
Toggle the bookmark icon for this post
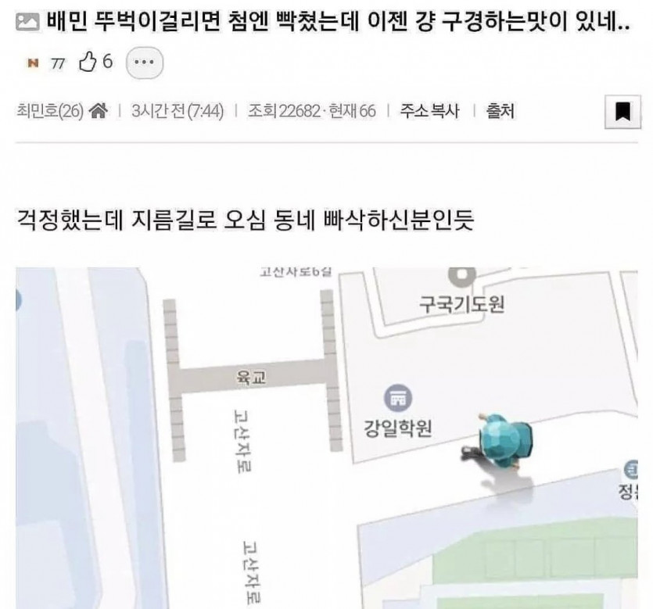(x=623, y=112)
